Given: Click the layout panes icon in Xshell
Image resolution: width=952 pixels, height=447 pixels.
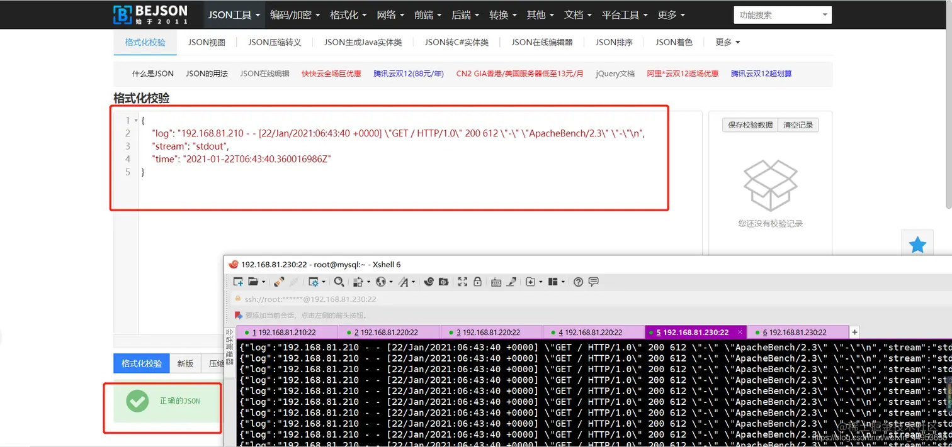Looking at the screenshot, I should (x=553, y=282).
